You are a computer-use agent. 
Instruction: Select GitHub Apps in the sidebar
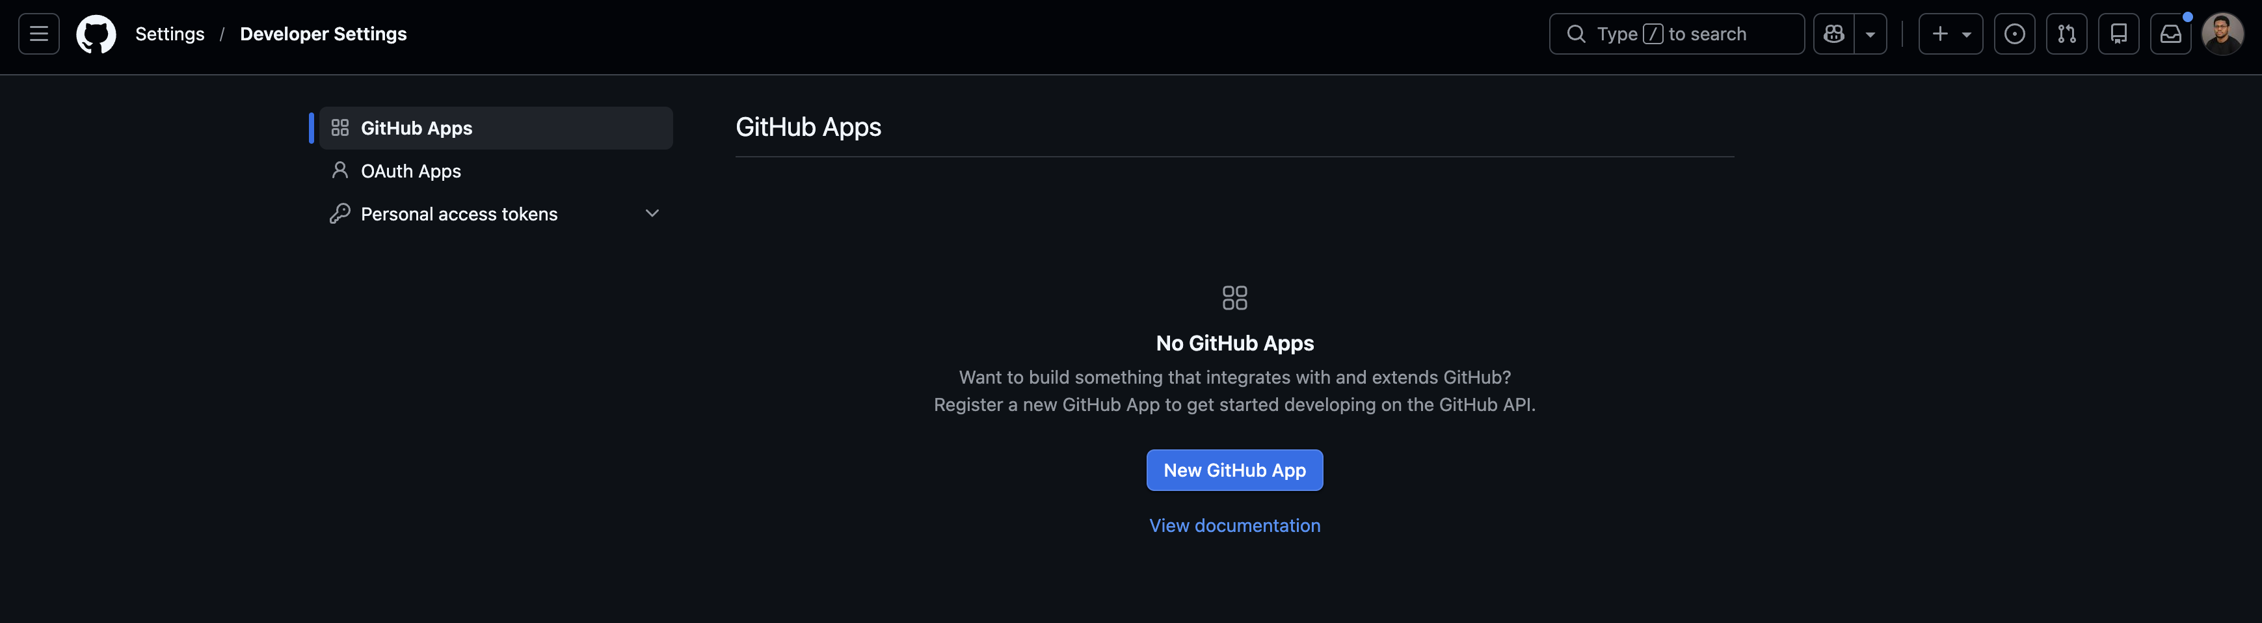[495, 128]
